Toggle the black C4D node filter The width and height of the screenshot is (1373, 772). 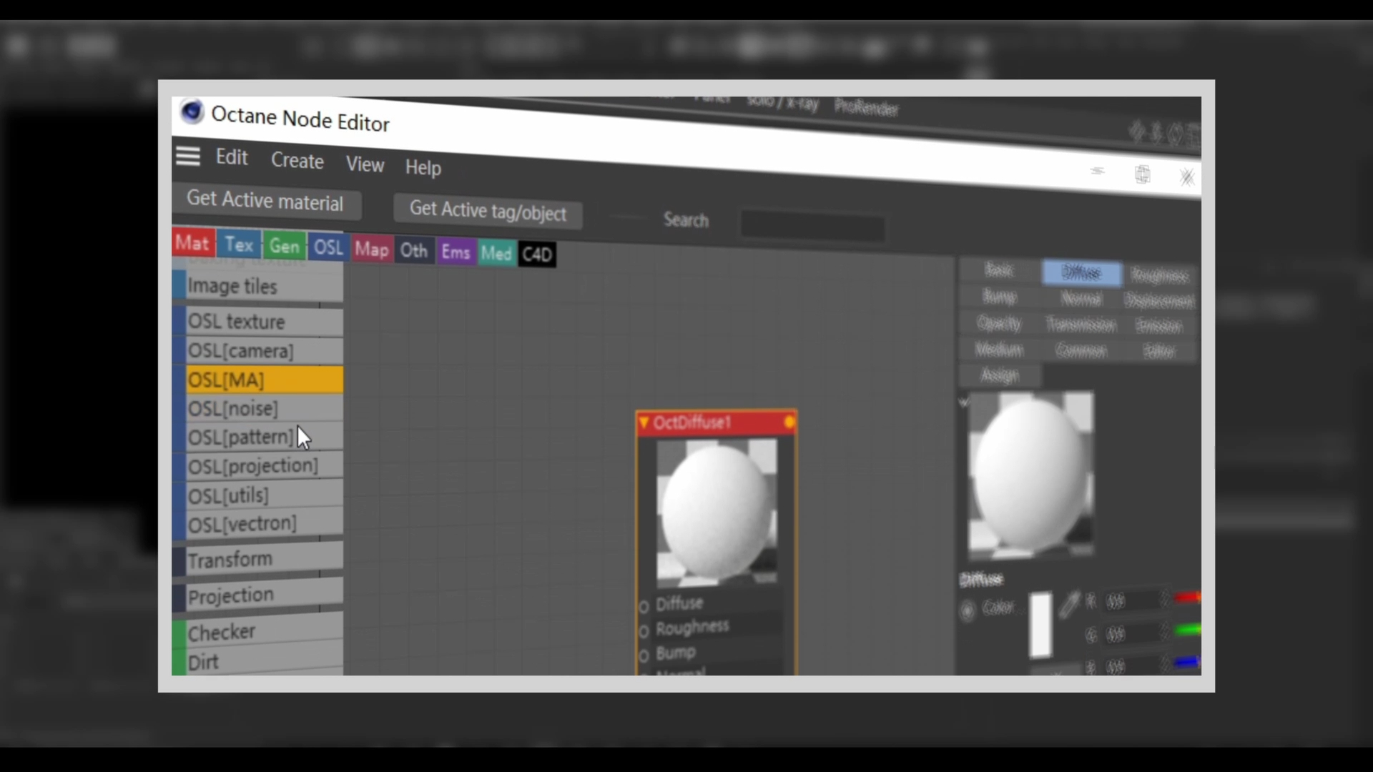point(536,254)
